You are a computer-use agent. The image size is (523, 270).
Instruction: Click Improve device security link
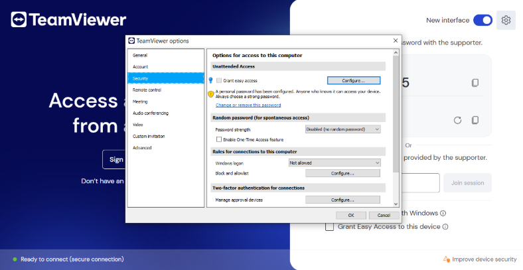point(484,259)
